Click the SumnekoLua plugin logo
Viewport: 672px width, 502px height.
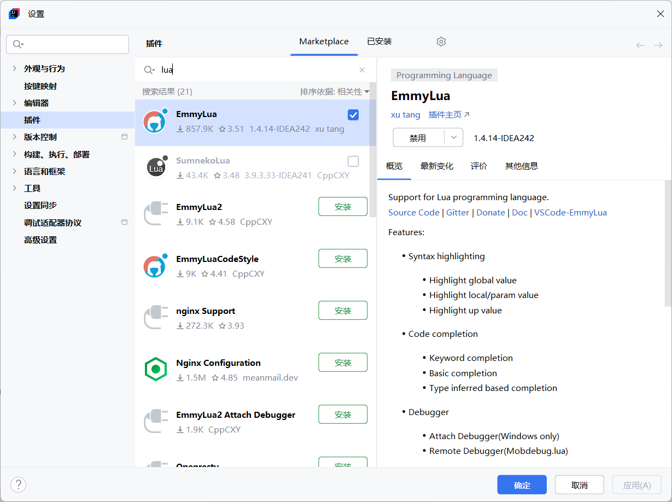coord(155,168)
